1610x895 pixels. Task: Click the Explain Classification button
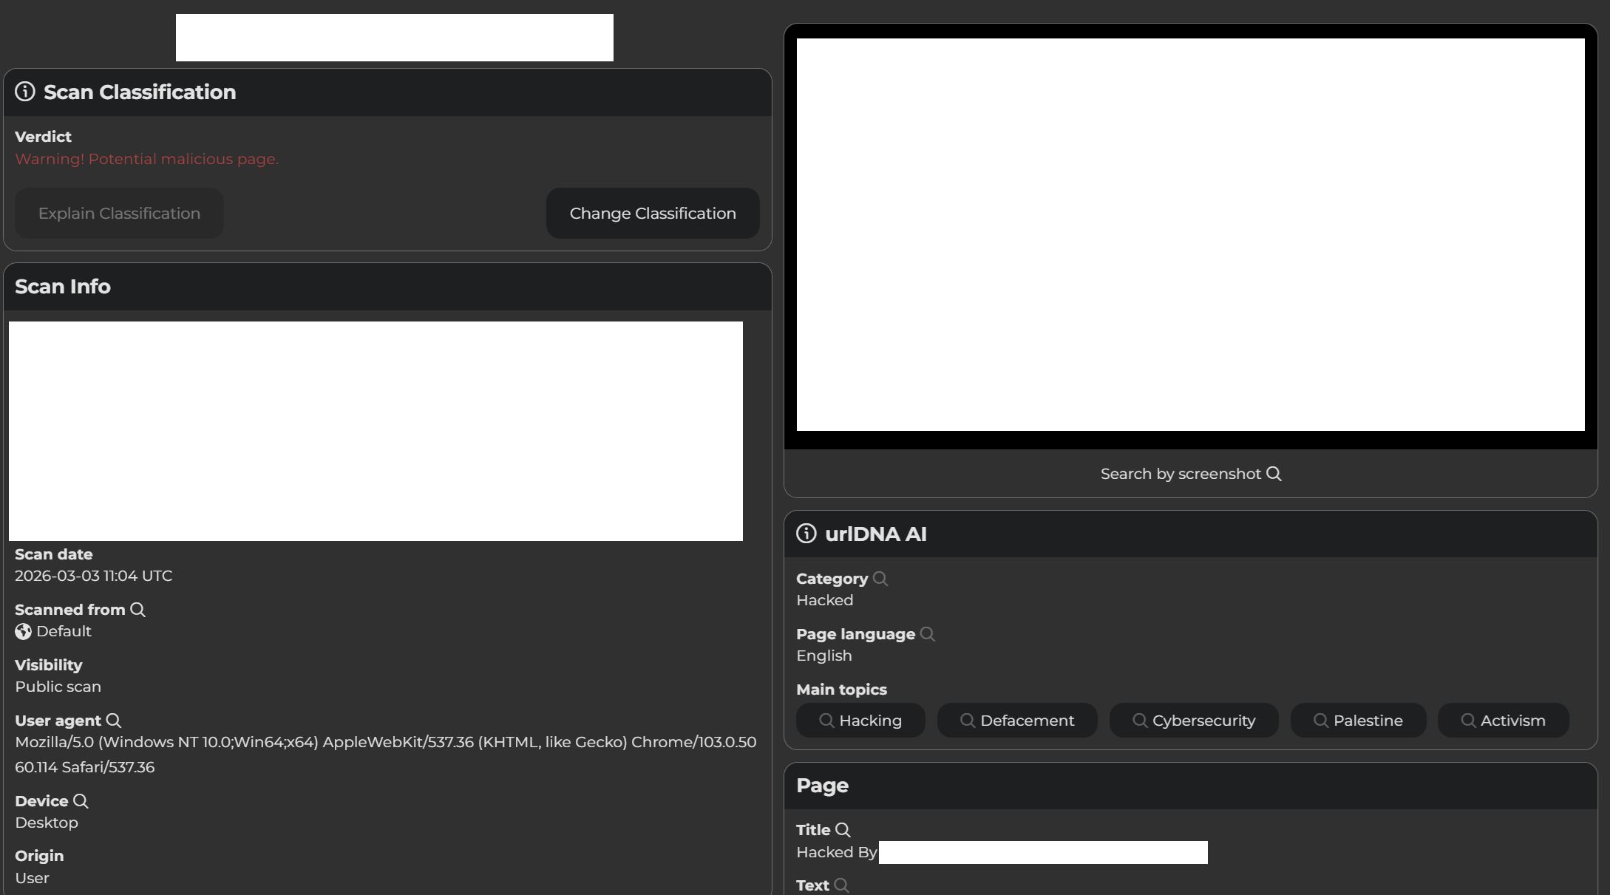119,214
